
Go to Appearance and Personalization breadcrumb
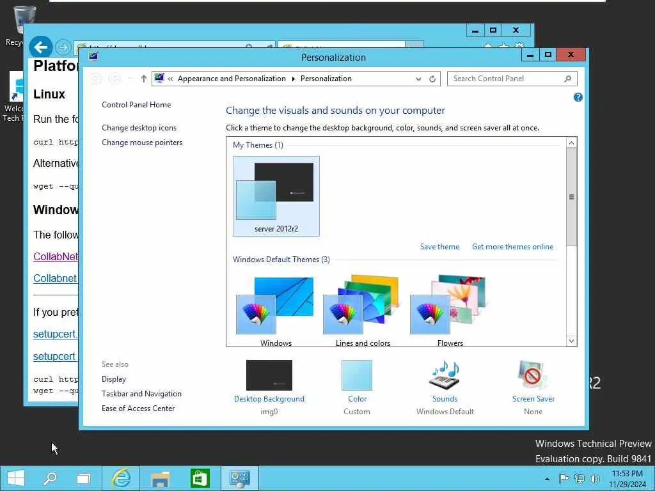(232, 79)
